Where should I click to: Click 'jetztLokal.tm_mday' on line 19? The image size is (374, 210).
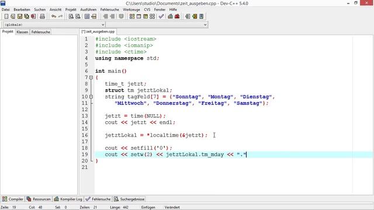[195, 155]
